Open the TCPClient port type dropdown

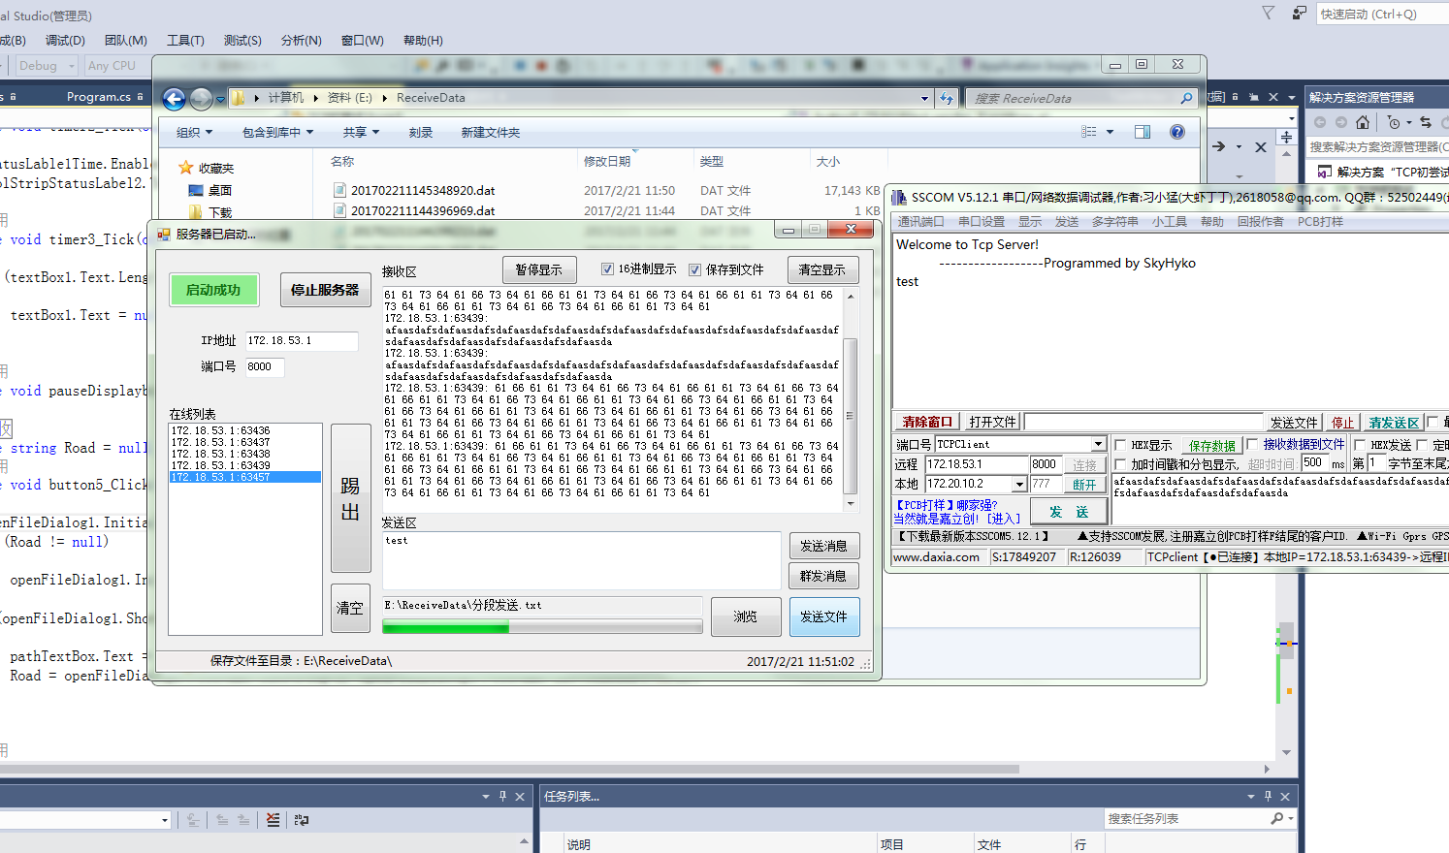click(1098, 444)
